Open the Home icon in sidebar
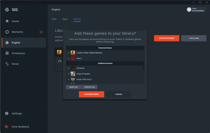The width and height of the screenshot is (210, 133). click(x=7, y=21)
